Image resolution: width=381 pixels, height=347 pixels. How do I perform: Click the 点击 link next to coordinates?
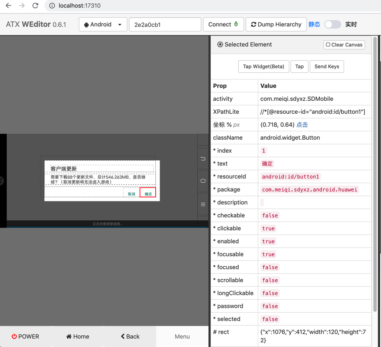point(302,125)
